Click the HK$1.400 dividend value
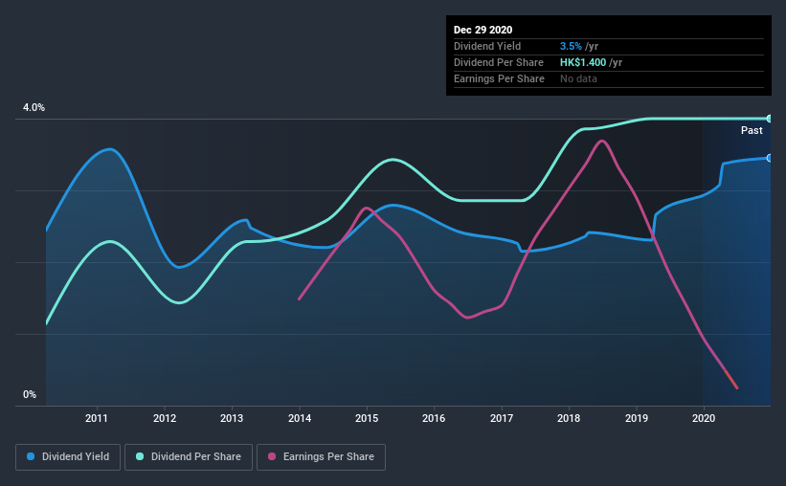The image size is (786, 486). pyautogui.click(x=582, y=62)
